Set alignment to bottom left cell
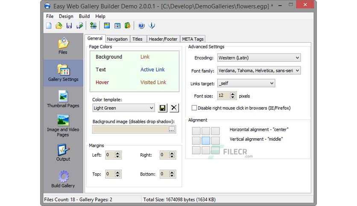Image resolution: width=357 pixels, height=206 pixels. coord(196,150)
